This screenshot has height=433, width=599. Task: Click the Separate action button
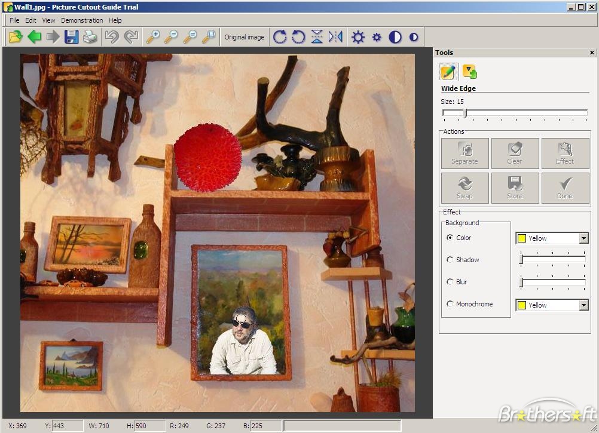(x=464, y=153)
